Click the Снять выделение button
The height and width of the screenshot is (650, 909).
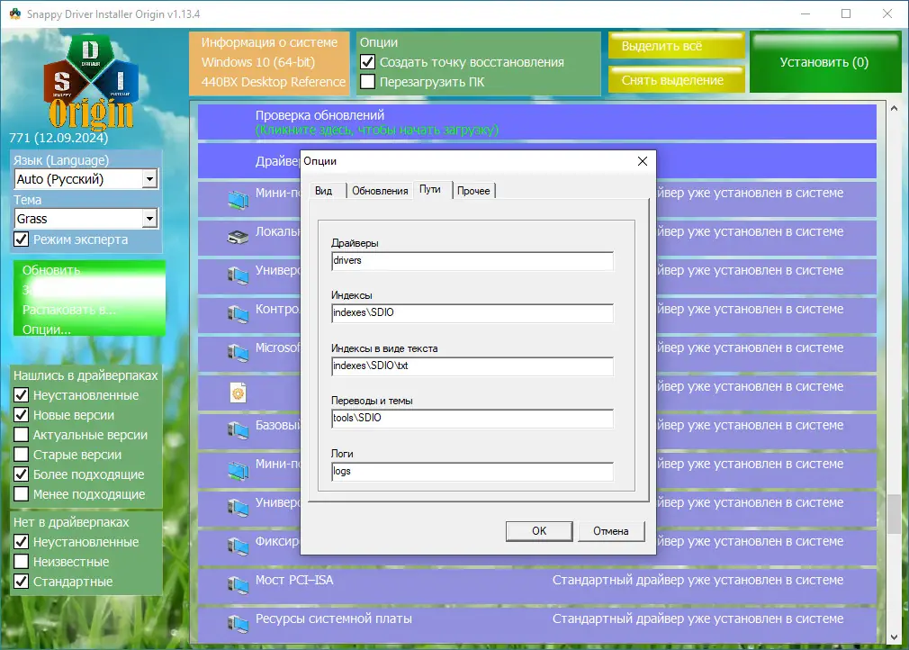pos(674,79)
